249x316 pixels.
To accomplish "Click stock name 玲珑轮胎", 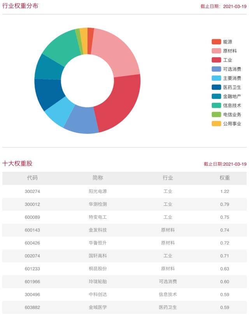I will 98,281.
